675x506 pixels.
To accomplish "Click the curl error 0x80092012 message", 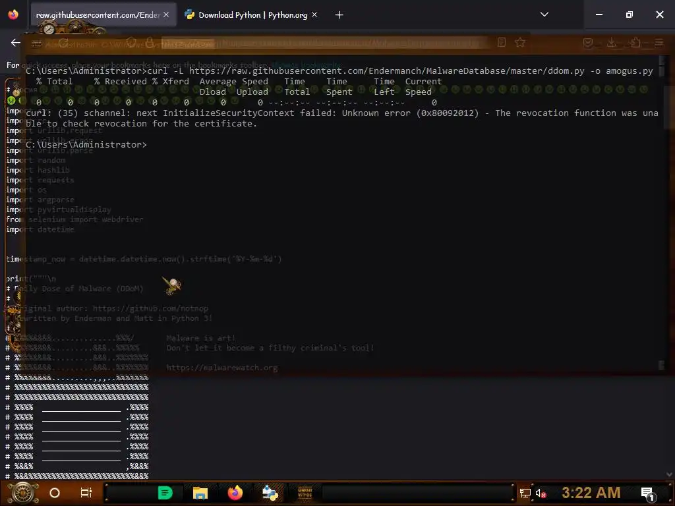I will click(x=342, y=119).
